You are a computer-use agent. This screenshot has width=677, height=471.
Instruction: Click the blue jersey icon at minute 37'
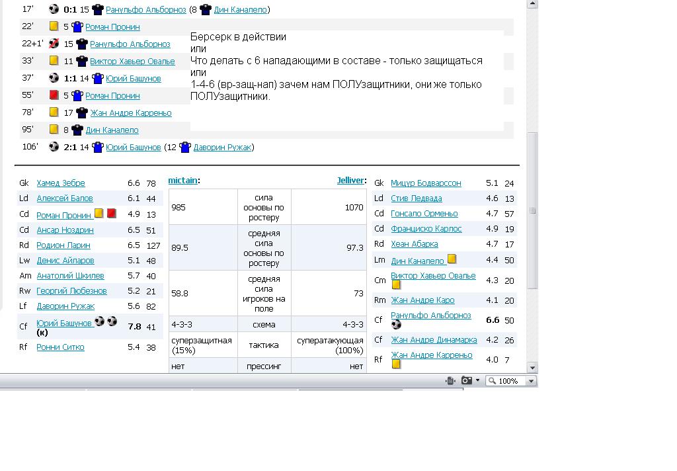click(98, 78)
